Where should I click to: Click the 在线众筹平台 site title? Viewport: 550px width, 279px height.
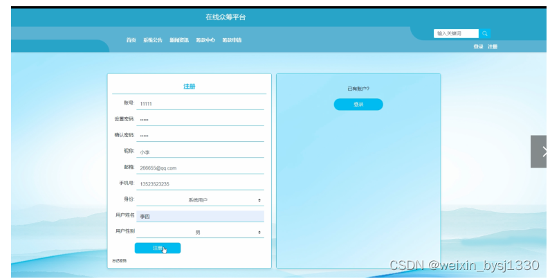226,17
